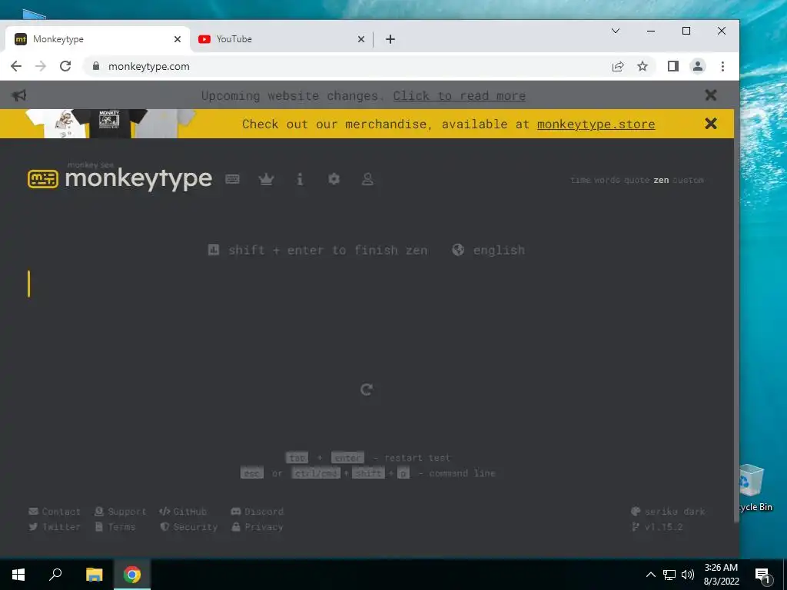
Task: Click the monkeytype logo icon
Action: point(43,179)
